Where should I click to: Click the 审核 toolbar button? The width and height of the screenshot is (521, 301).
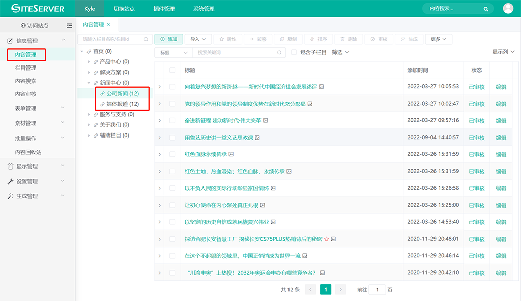click(379, 39)
